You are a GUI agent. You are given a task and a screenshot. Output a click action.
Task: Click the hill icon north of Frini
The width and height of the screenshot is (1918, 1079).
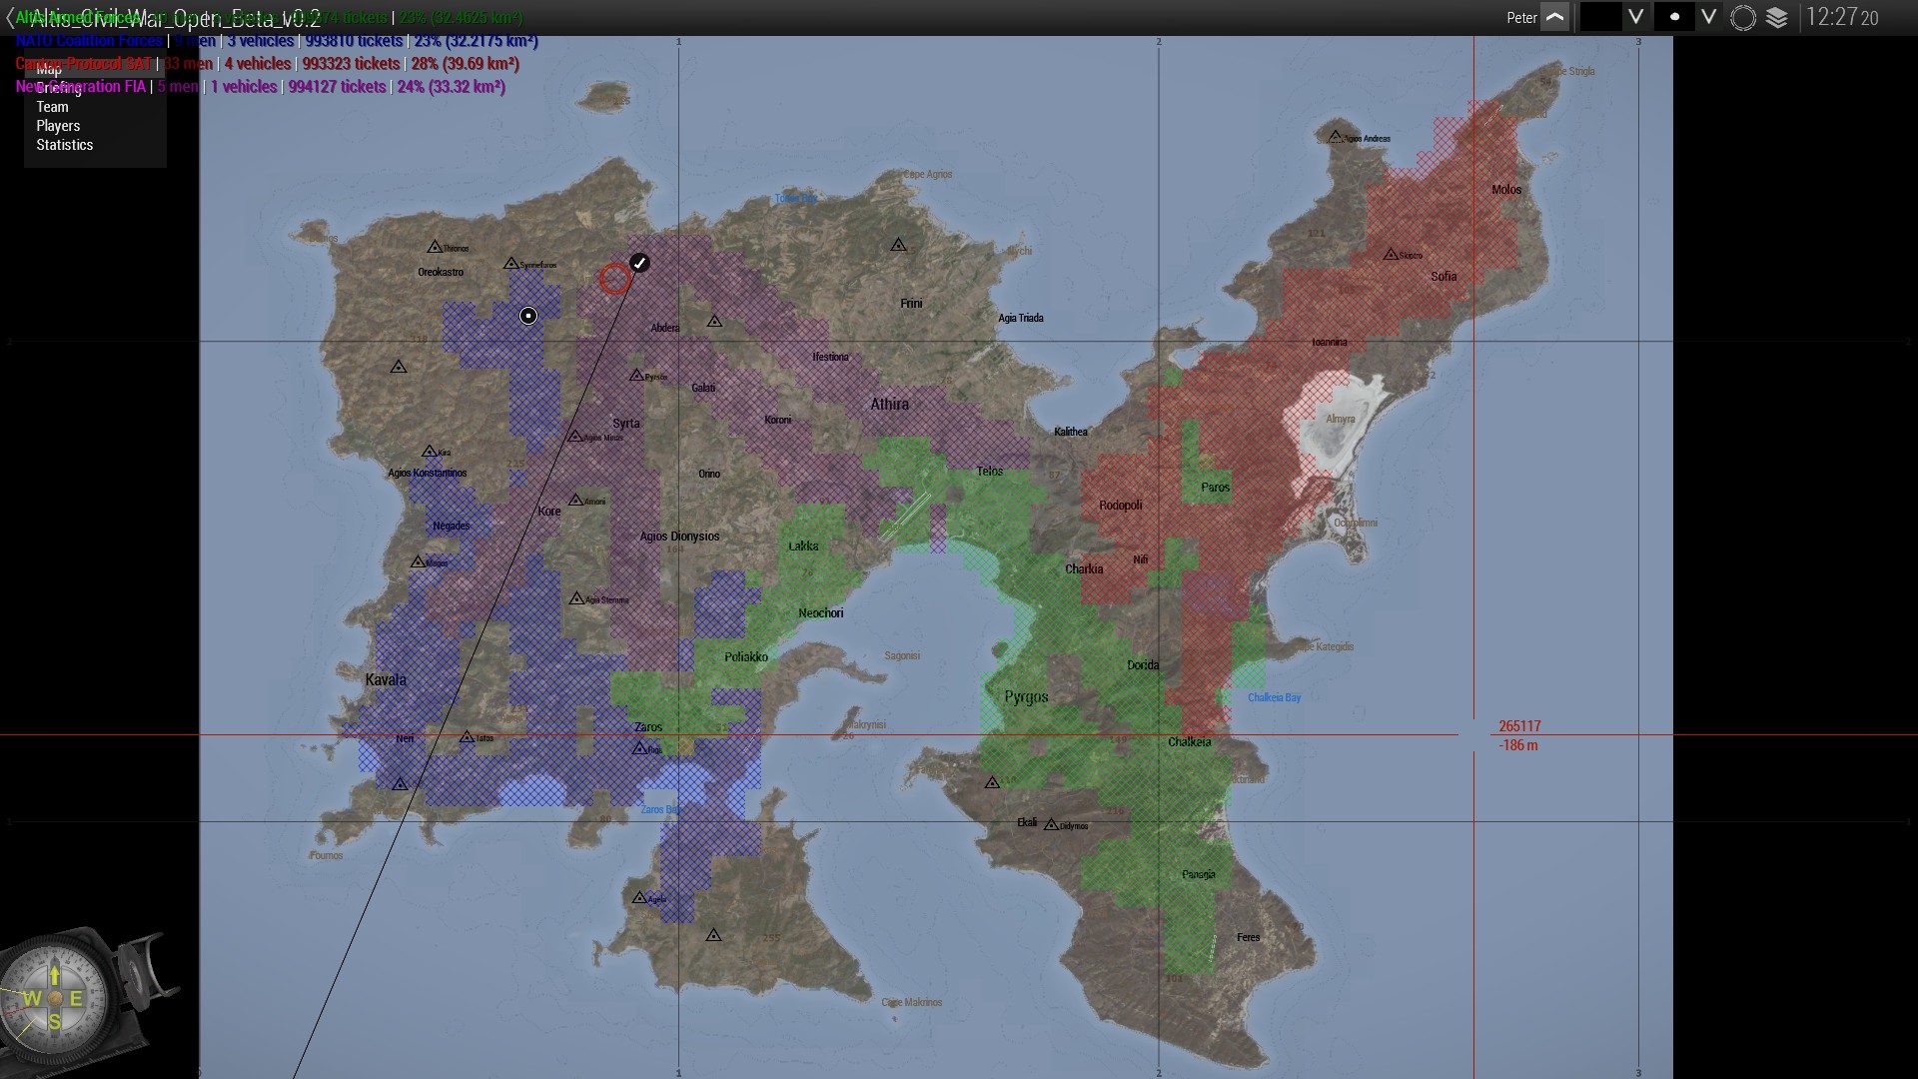coord(898,245)
